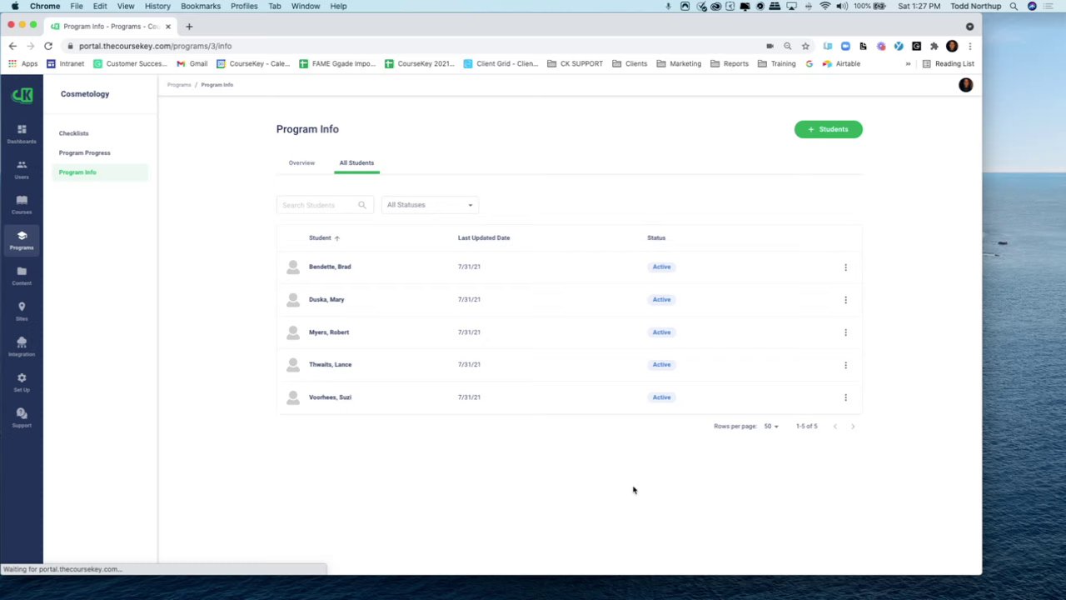
Task: Click student name Duska, Mary
Action: point(326,299)
